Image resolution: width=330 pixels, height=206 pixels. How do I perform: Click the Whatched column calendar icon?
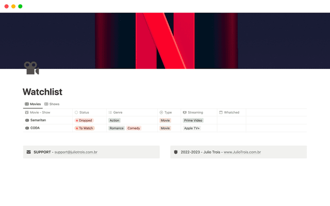coord(221,112)
